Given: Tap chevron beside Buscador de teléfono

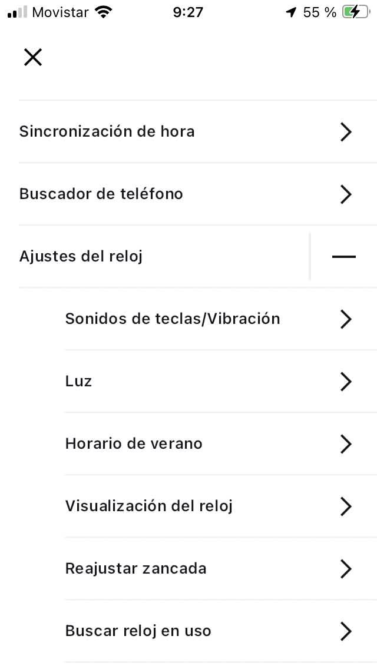Looking at the screenshot, I should coord(345,194).
